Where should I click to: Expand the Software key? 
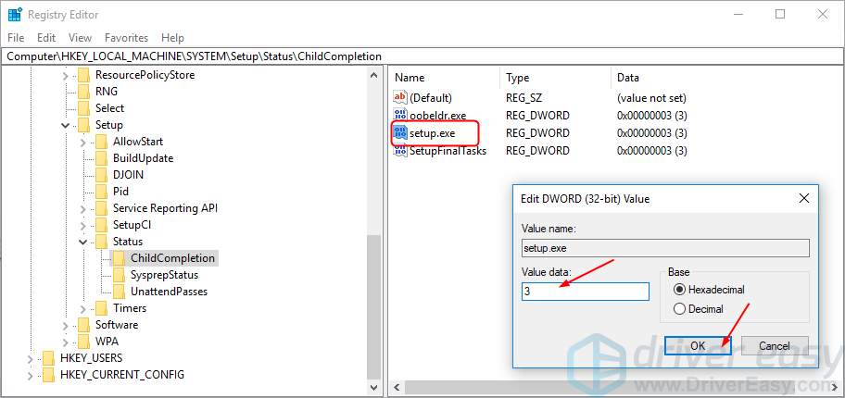pyautogui.click(x=66, y=325)
